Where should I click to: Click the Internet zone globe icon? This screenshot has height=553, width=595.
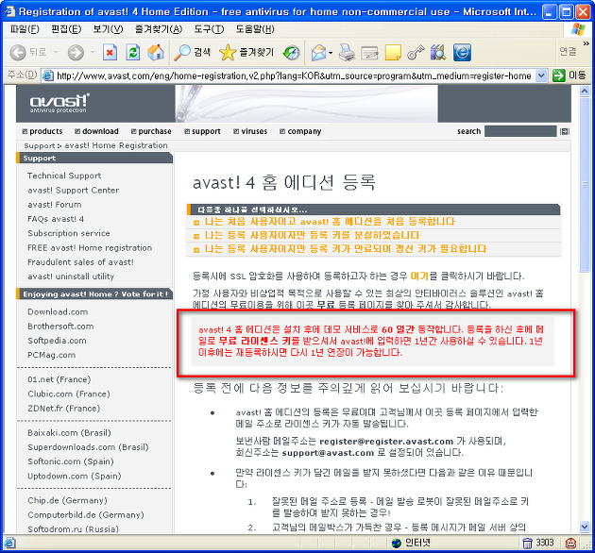click(396, 544)
